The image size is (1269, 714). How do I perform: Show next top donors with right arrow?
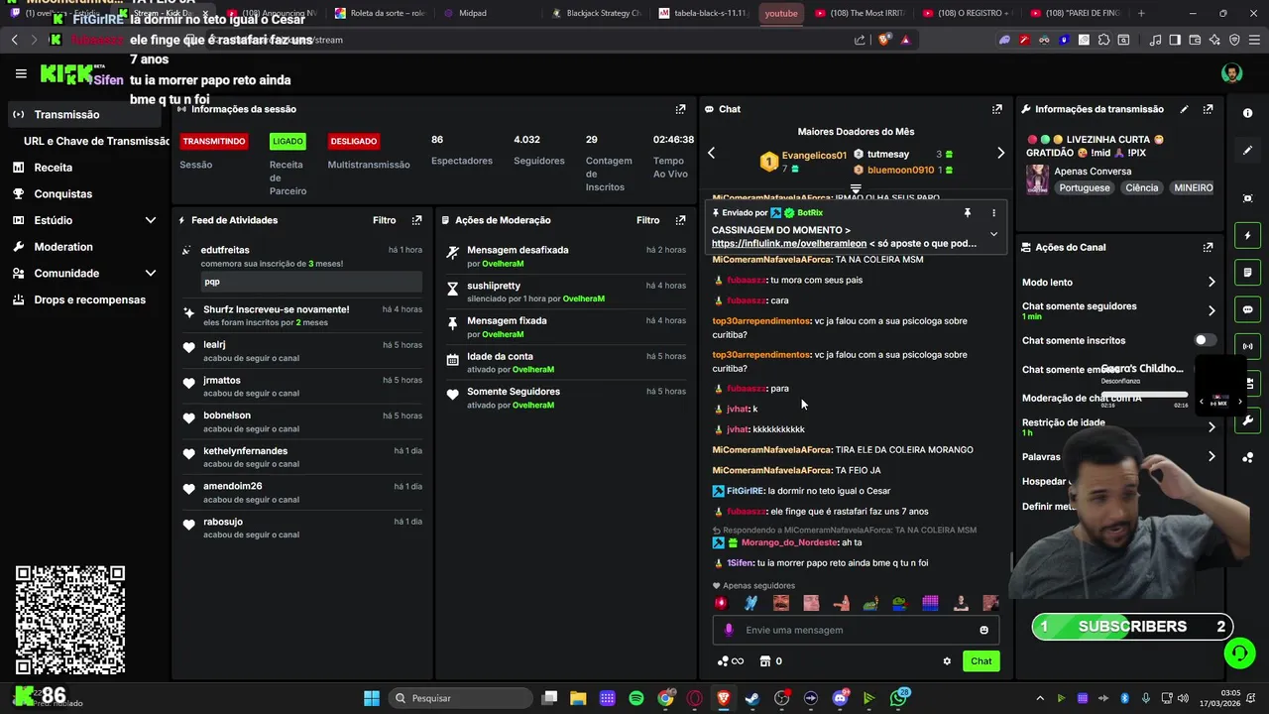[x=1000, y=153]
